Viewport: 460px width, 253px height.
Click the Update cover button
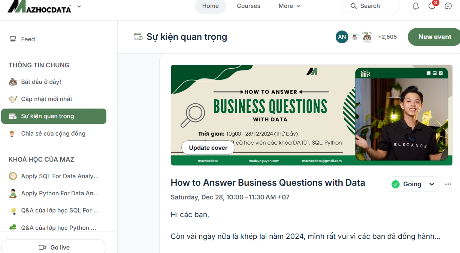(208, 148)
